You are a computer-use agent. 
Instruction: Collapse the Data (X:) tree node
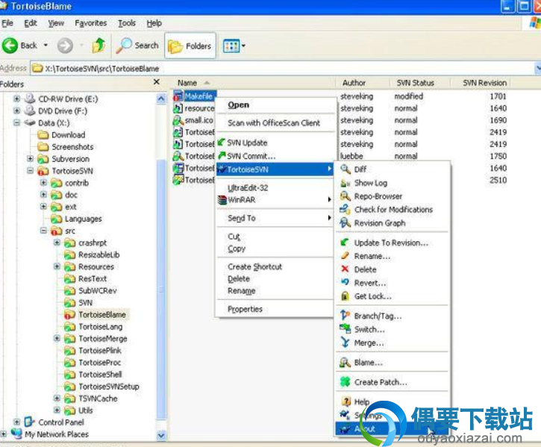[x=16, y=122]
